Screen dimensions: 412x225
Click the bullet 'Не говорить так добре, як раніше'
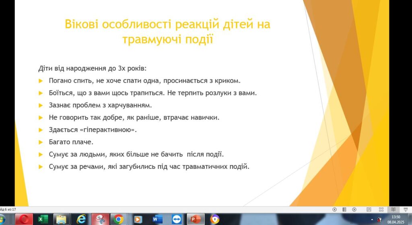[x=134, y=118]
